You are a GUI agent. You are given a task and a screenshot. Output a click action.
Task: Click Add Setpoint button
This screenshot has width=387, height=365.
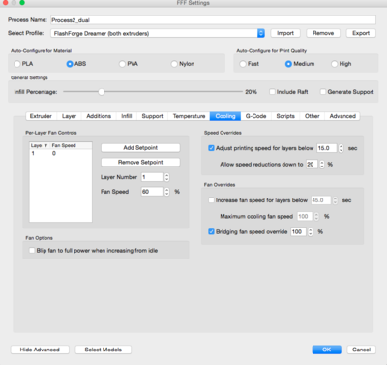(140, 148)
